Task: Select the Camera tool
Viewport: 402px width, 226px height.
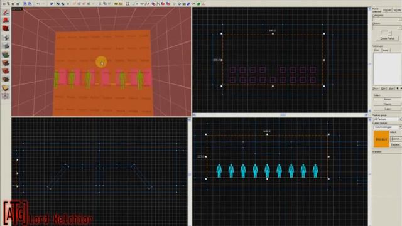Action: click(x=6, y=28)
